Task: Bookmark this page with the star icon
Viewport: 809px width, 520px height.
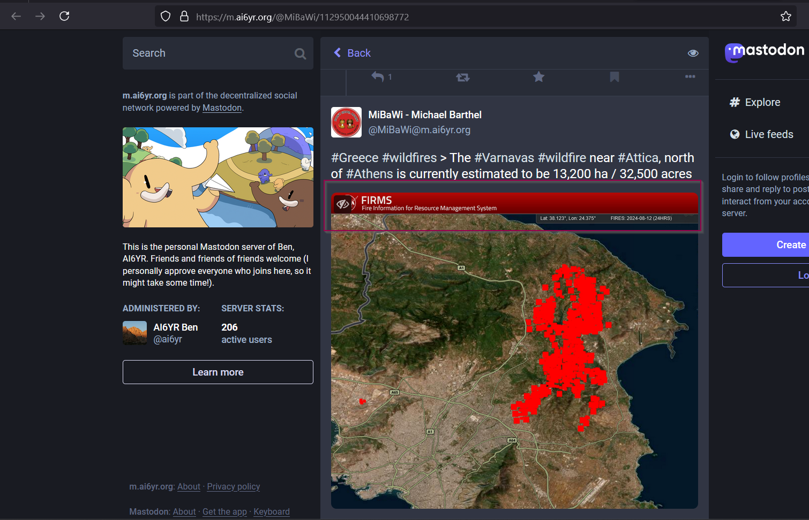Action: 786,17
